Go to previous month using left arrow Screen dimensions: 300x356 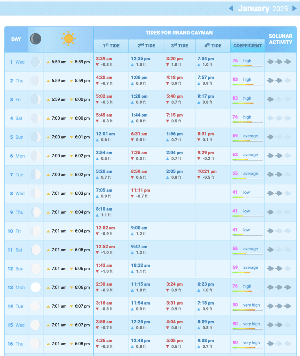231,8
